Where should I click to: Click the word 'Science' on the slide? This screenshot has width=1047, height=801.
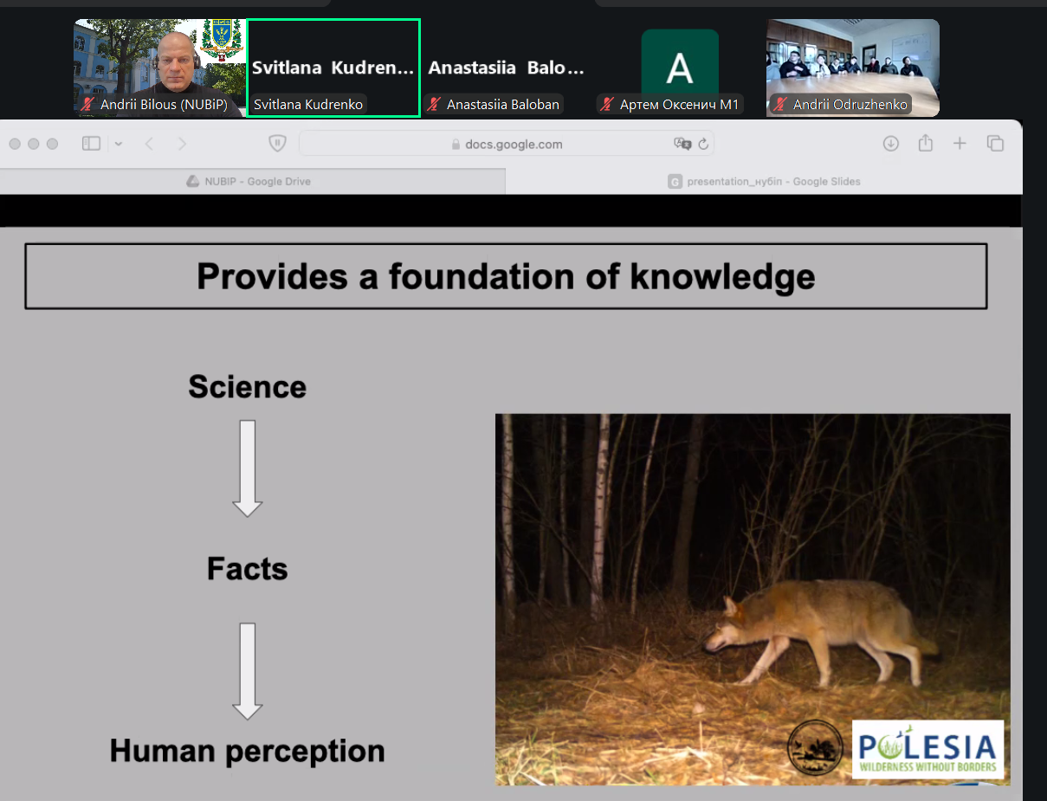click(x=247, y=386)
